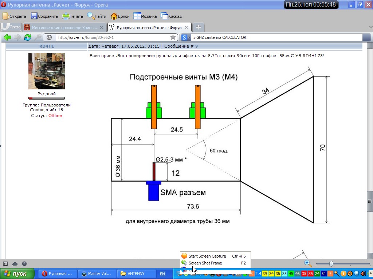Click the EN language indicator

click(x=162, y=274)
